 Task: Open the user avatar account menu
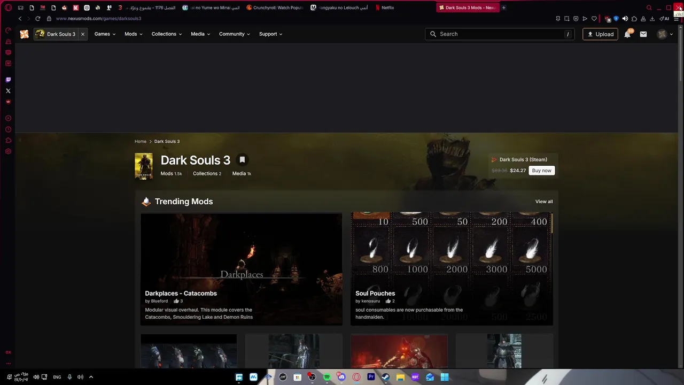(665, 34)
